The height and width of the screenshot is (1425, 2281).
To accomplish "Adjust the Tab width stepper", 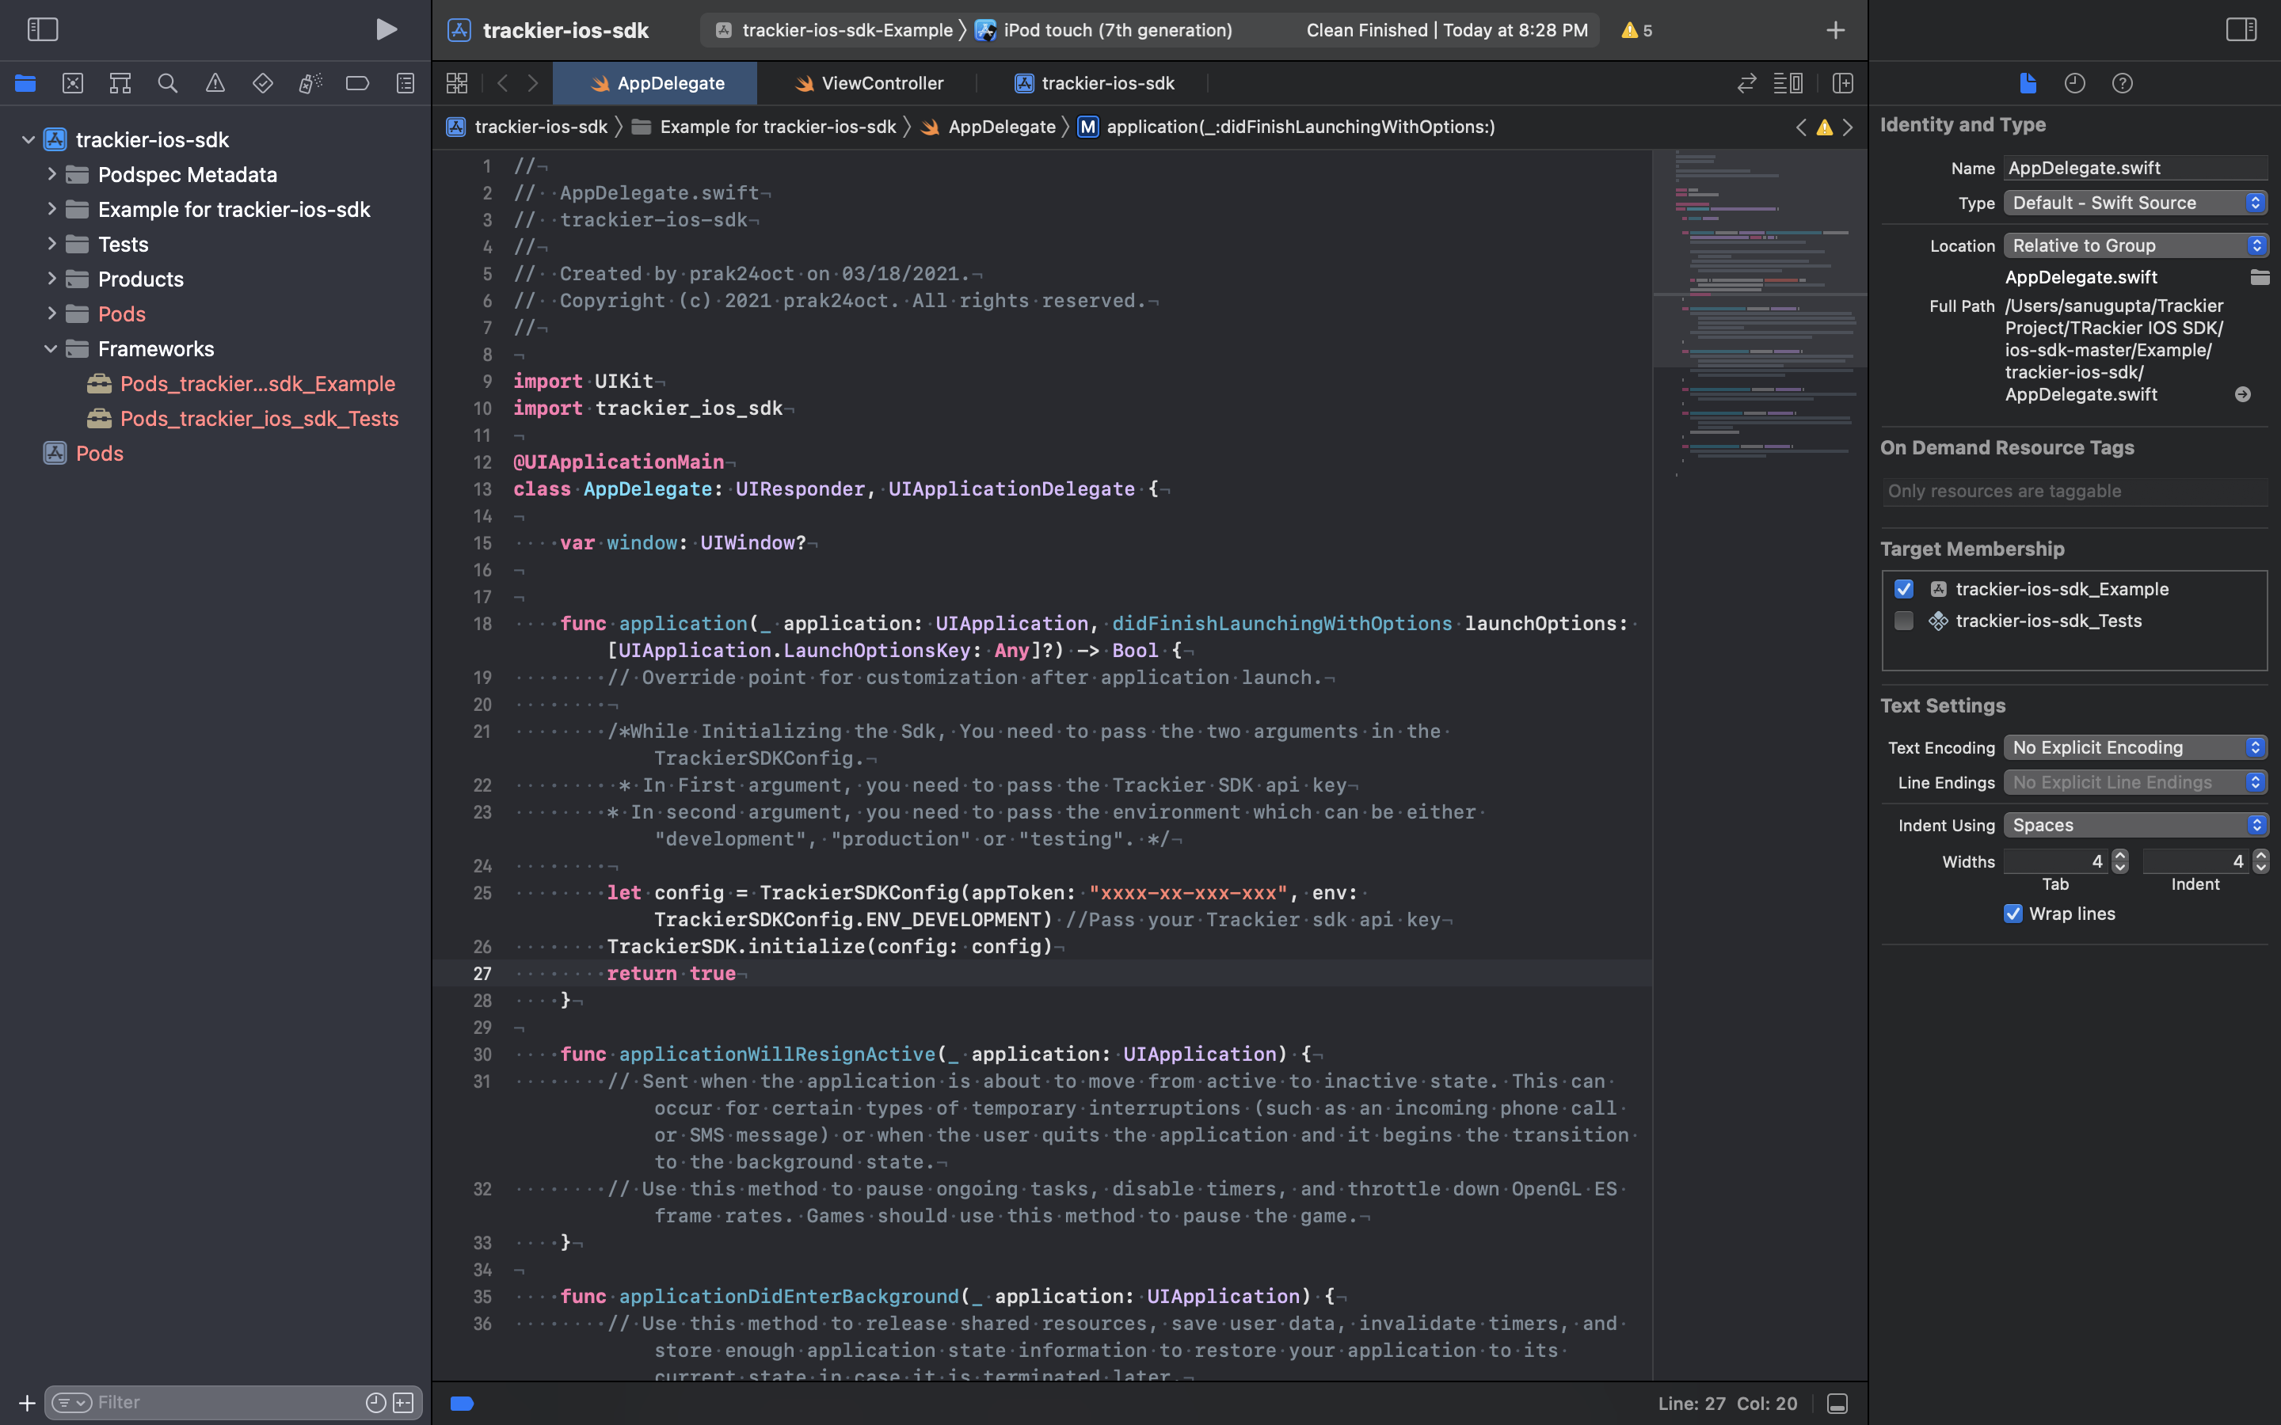I will (2119, 861).
